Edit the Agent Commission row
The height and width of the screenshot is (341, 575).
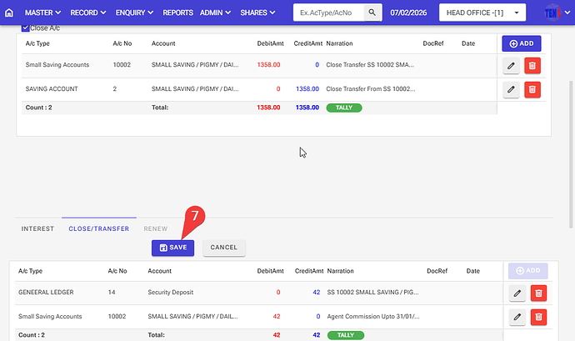(517, 317)
